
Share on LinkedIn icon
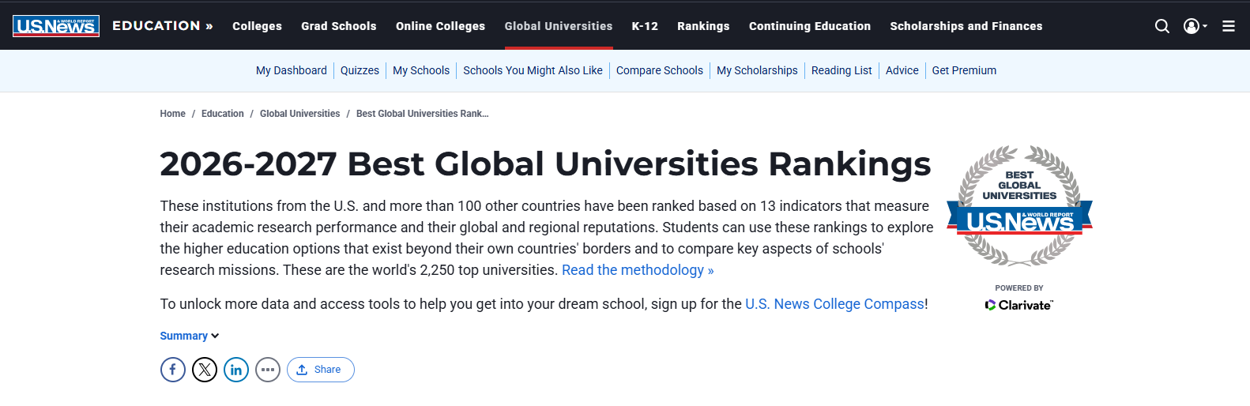click(236, 370)
